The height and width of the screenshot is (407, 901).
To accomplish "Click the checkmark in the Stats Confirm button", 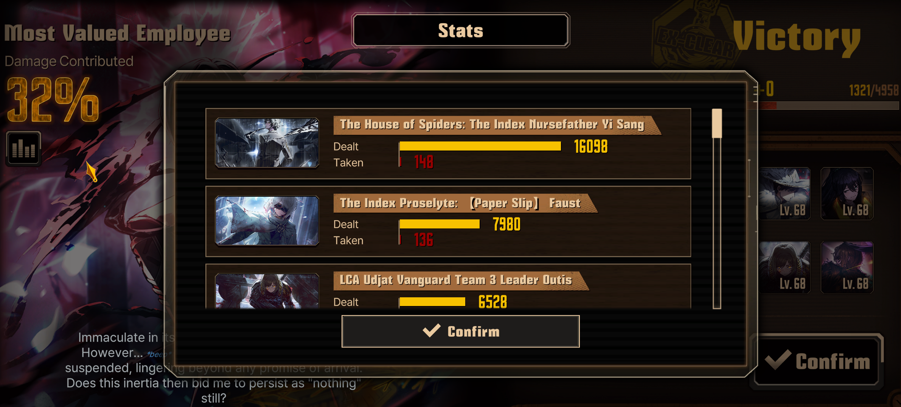I will click(432, 331).
